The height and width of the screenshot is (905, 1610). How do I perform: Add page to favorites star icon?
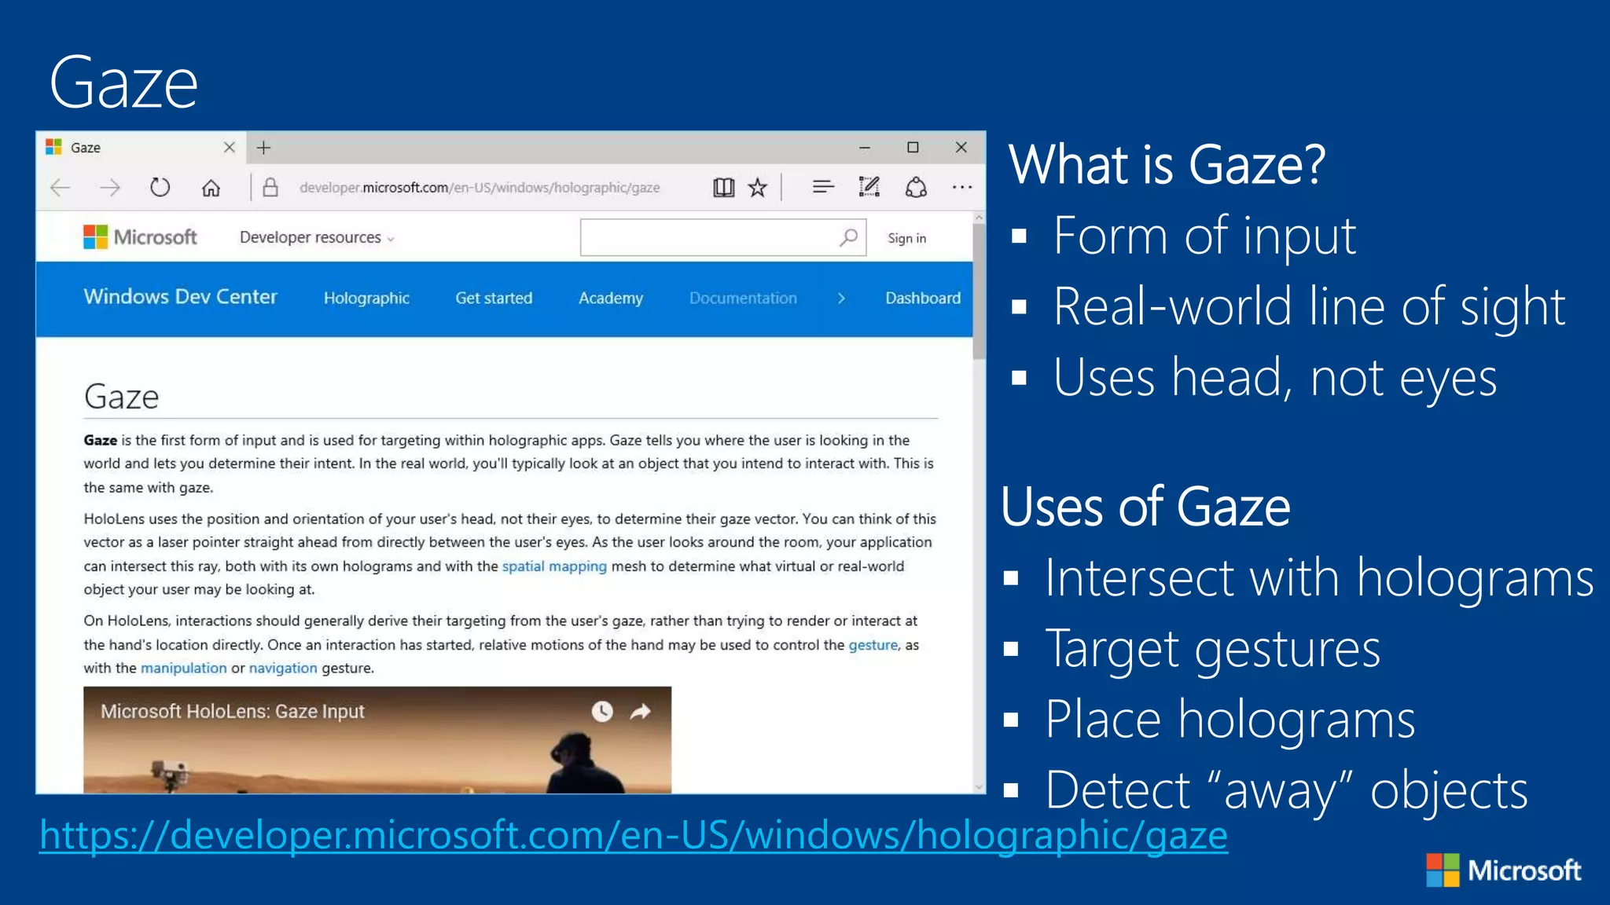click(x=757, y=188)
